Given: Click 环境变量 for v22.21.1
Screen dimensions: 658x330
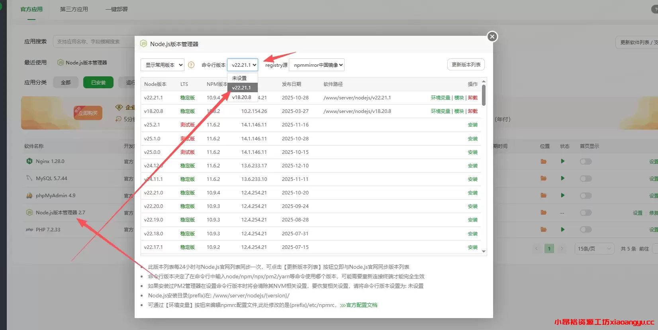Looking at the screenshot, I should [441, 98].
